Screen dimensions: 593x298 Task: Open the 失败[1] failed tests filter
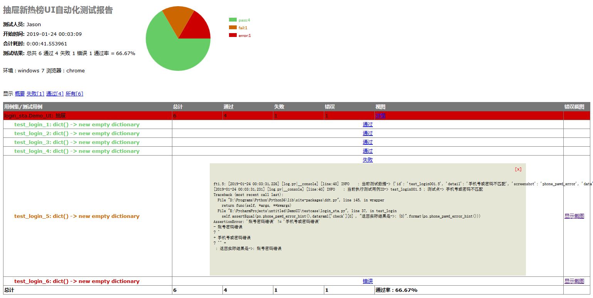click(35, 94)
